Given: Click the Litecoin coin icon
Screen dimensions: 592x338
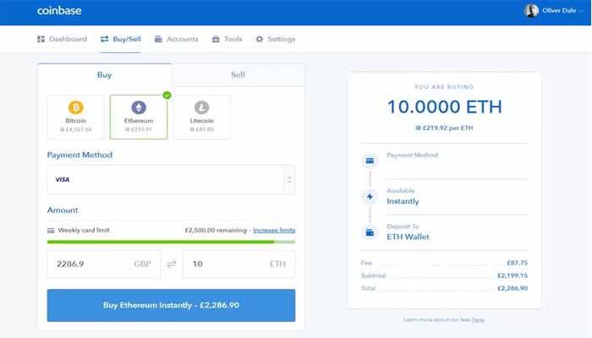Looking at the screenshot, I should coord(201,107).
